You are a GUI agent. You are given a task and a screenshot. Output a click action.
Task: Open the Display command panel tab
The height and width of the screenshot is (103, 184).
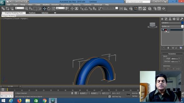(178, 19)
